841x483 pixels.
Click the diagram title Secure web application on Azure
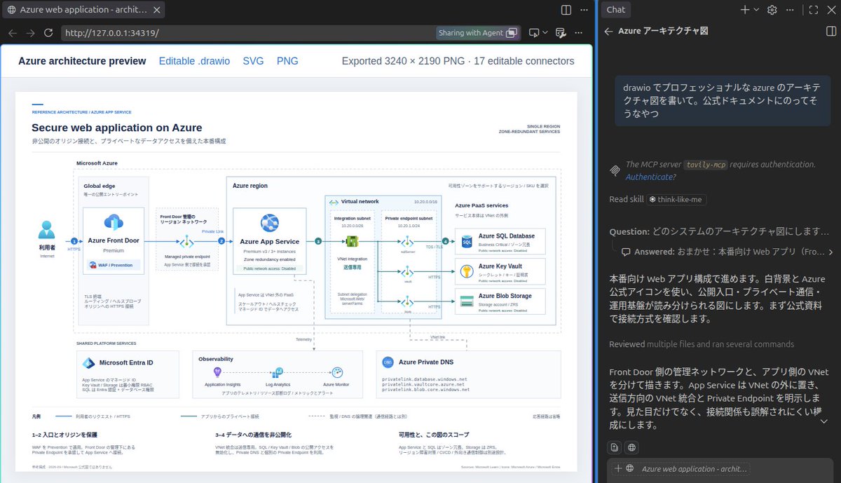[117, 128]
